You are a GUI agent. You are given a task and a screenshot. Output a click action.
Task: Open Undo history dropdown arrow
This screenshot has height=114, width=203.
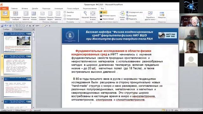(x=8, y=26)
